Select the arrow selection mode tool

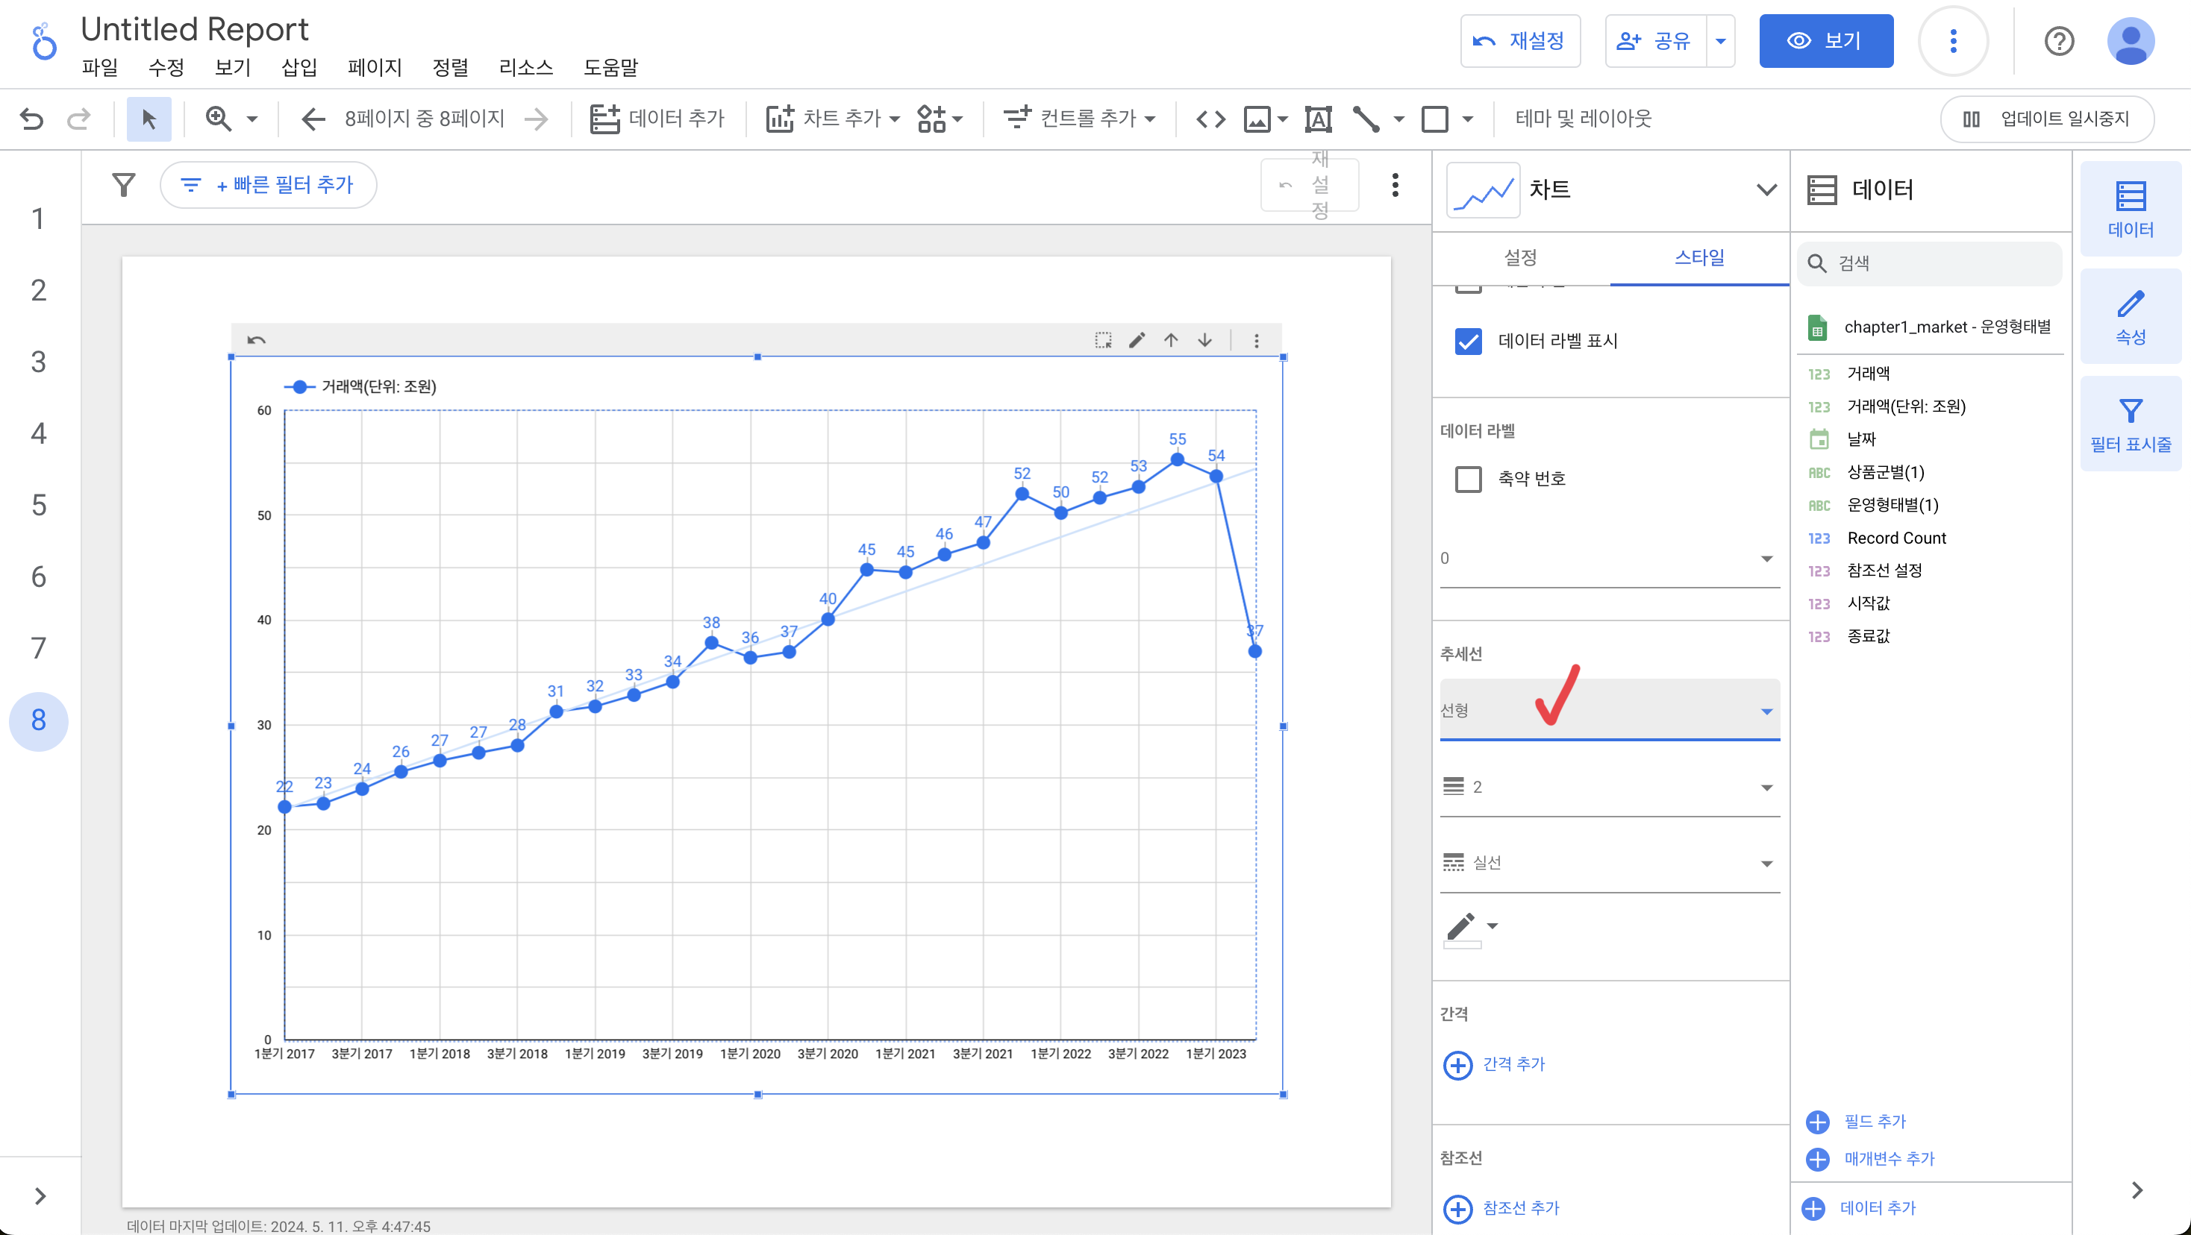point(149,118)
